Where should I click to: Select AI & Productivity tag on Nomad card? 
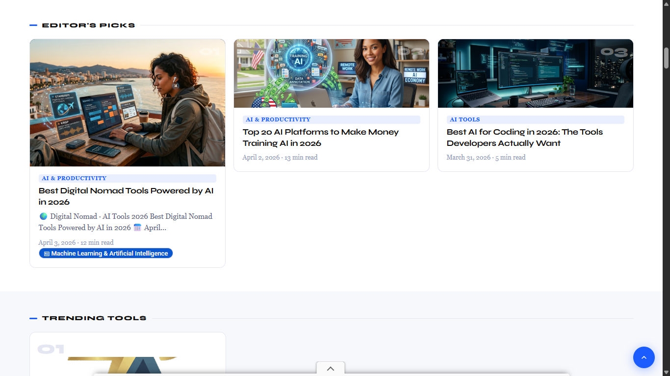point(128,178)
